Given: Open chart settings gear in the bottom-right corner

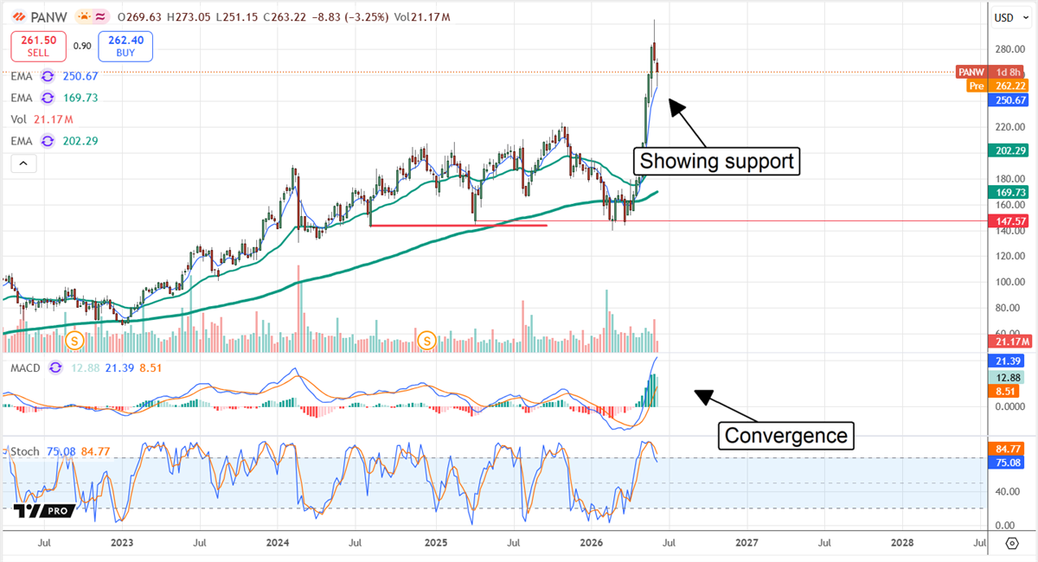Looking at the screenshot, I should click(x=1012, y=543).
